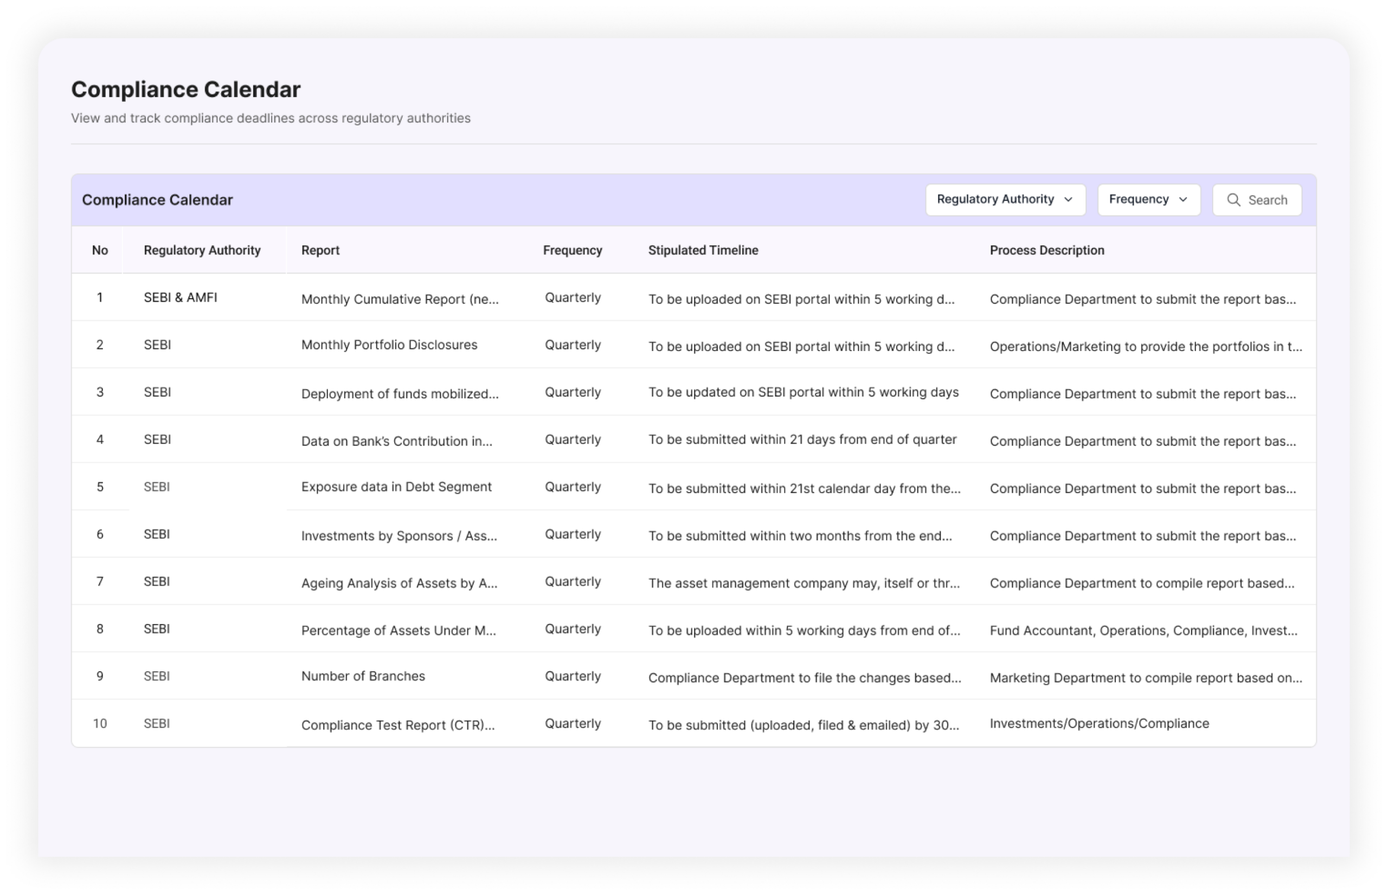The height and width of the screenshot is (895, 1388).
Task: Open the Regulatory Authority filter dropdown
Action: tap(1005, 199)
